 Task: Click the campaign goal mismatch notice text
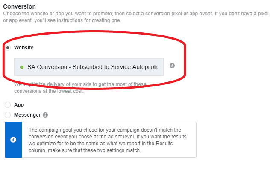pyautogui.click(x=107, y=140)
